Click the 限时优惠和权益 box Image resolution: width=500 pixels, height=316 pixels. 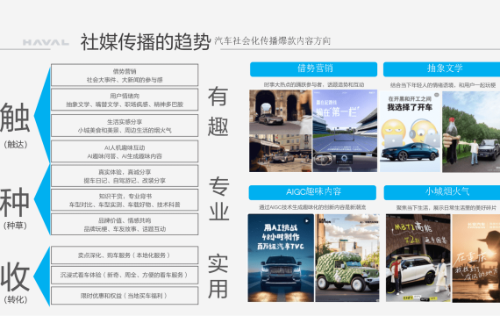(125, 296)
